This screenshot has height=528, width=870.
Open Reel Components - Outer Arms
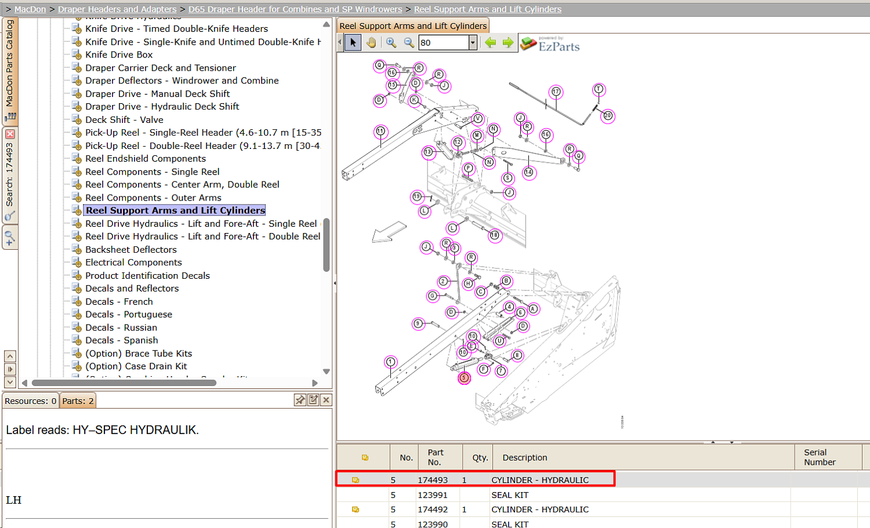tap(153, 198)
